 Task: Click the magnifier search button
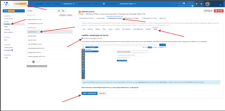(x=63, y=11)
